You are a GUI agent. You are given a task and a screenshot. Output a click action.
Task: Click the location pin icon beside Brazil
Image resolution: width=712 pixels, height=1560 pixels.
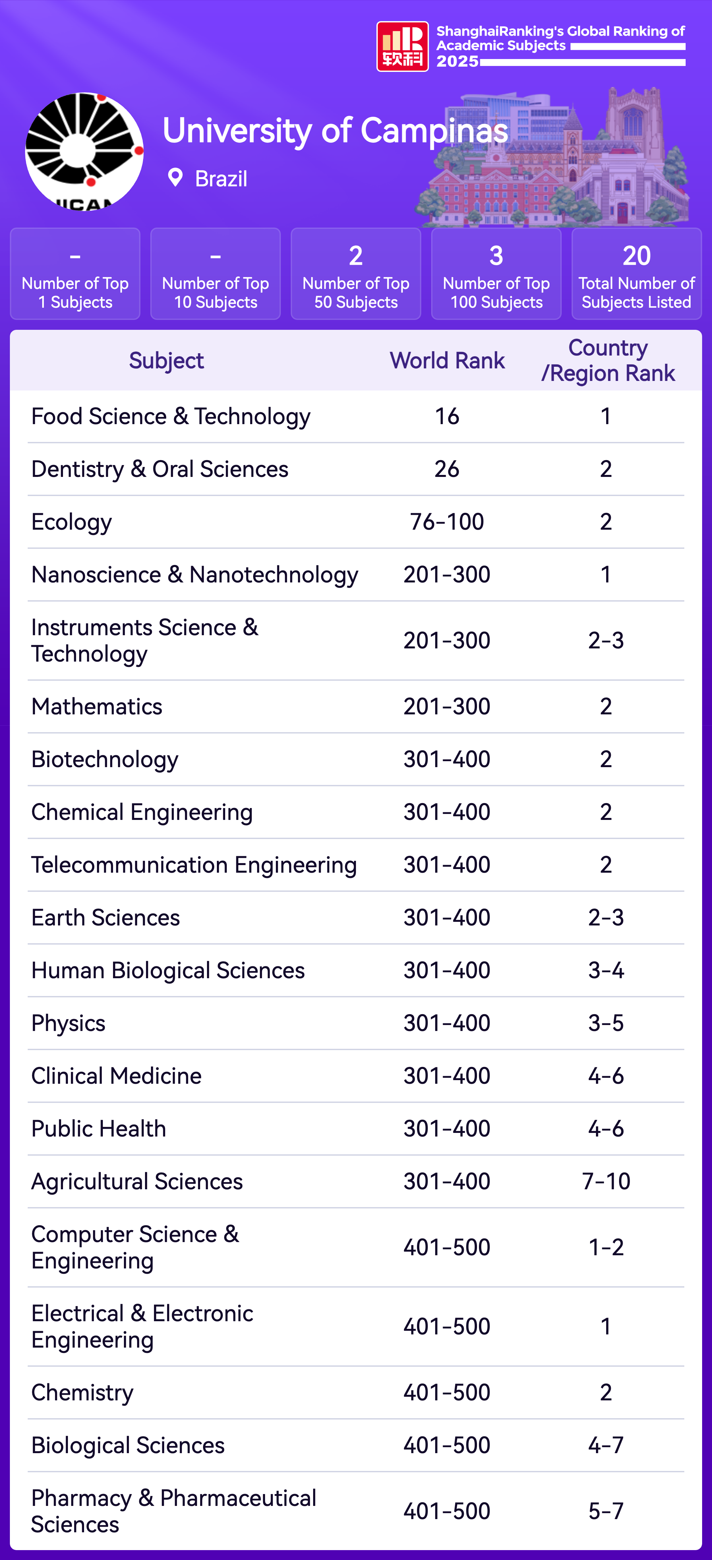point(175,178)
